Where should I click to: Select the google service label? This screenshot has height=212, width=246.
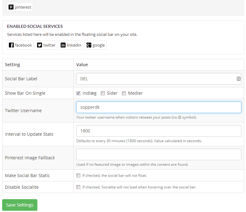[99, 45]
